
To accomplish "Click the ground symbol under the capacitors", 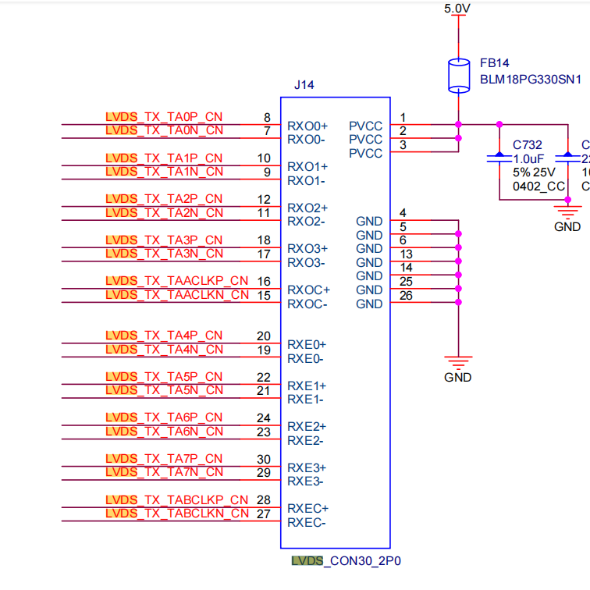I will point(568,212).
